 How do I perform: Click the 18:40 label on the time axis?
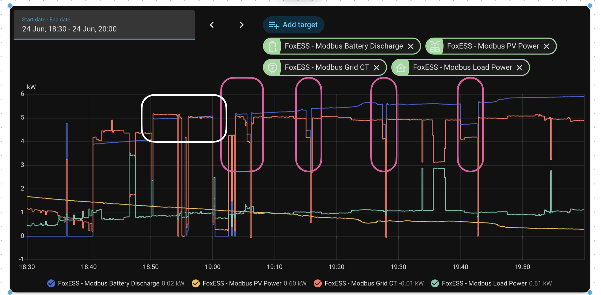point(89,267)
